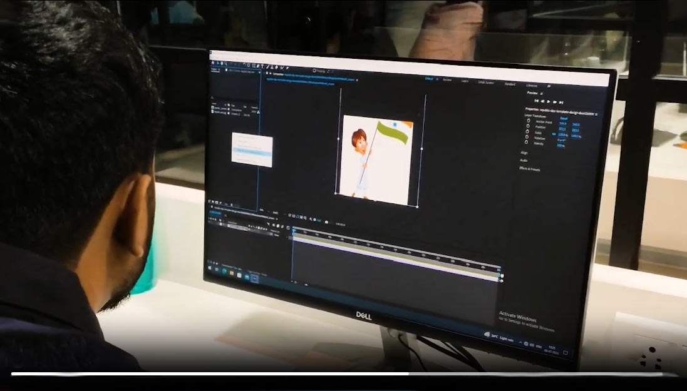Viewport: 687px width, 391px height.
Task: Pick the Zoom magnifier tool
Action: coord(225,63)
